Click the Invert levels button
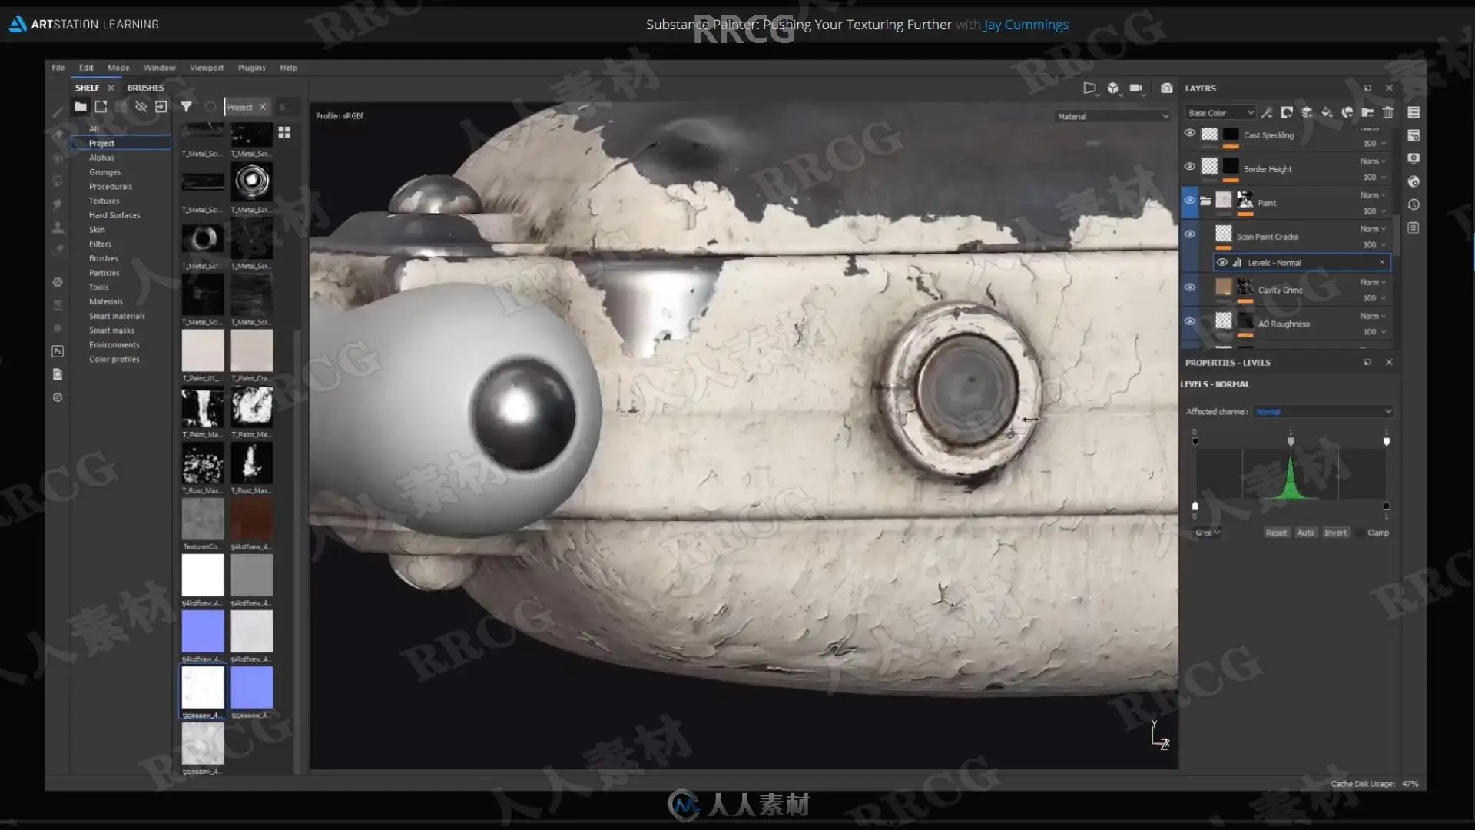The height and width of the screenshot is (830, 1475). 1335,533
